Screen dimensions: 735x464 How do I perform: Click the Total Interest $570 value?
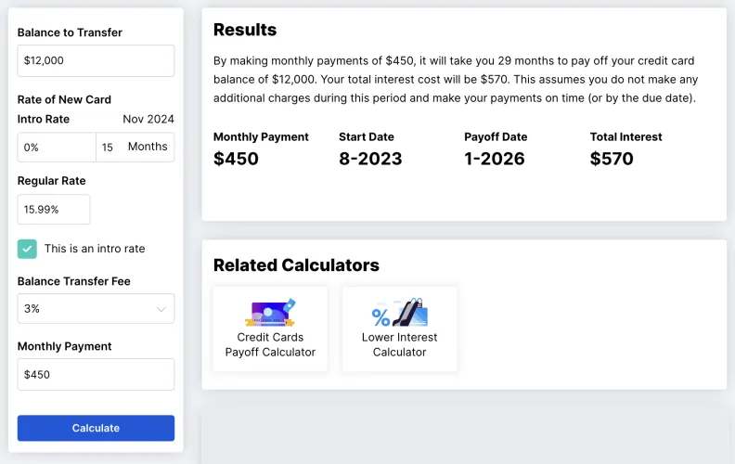pyautogui.click(x=612, y=159)
